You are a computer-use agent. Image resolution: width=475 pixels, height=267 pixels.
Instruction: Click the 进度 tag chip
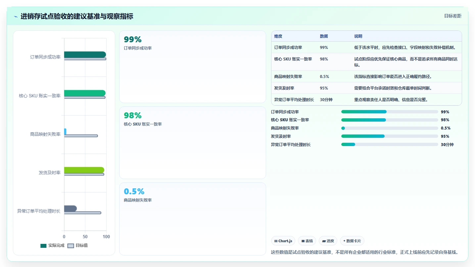[x=328, y=241]
